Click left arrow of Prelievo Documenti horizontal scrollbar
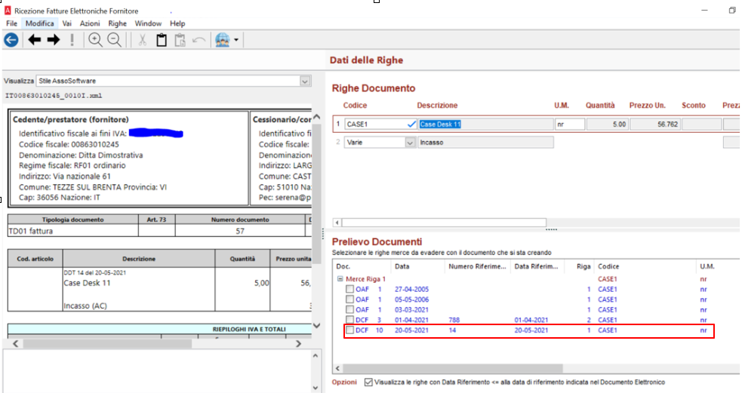 coord(338,368)
